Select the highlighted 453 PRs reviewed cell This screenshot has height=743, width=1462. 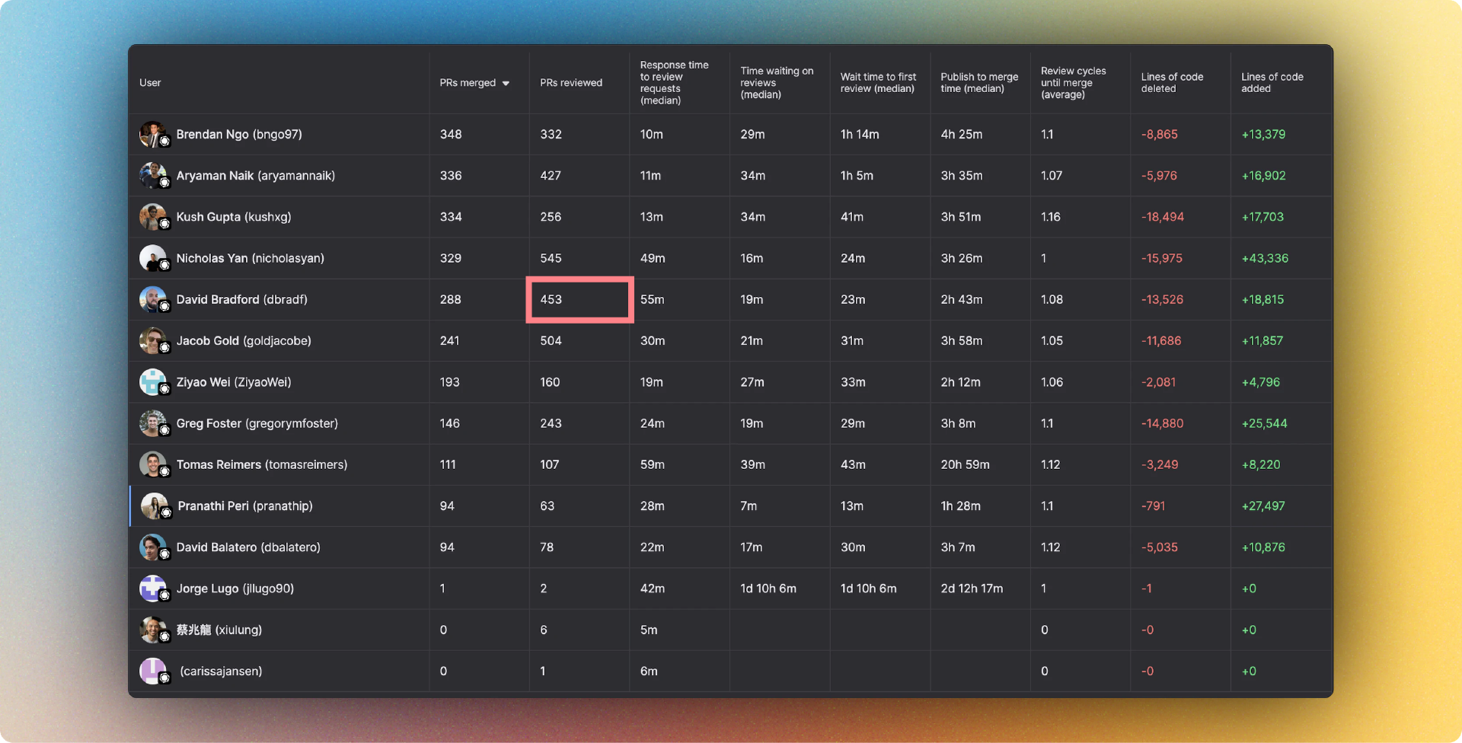[579, 299]
